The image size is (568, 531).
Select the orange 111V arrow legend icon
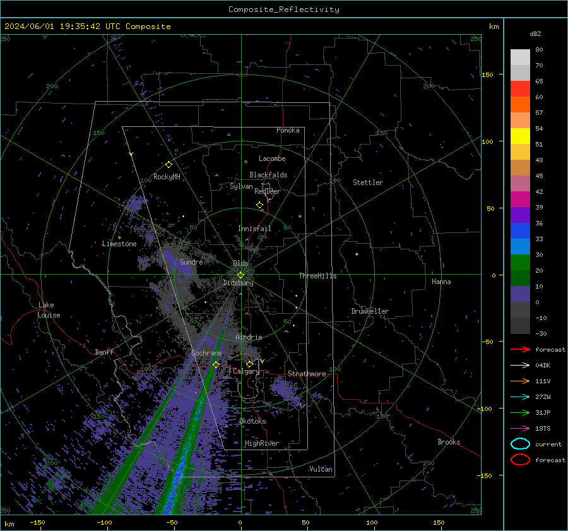[520, 381]
